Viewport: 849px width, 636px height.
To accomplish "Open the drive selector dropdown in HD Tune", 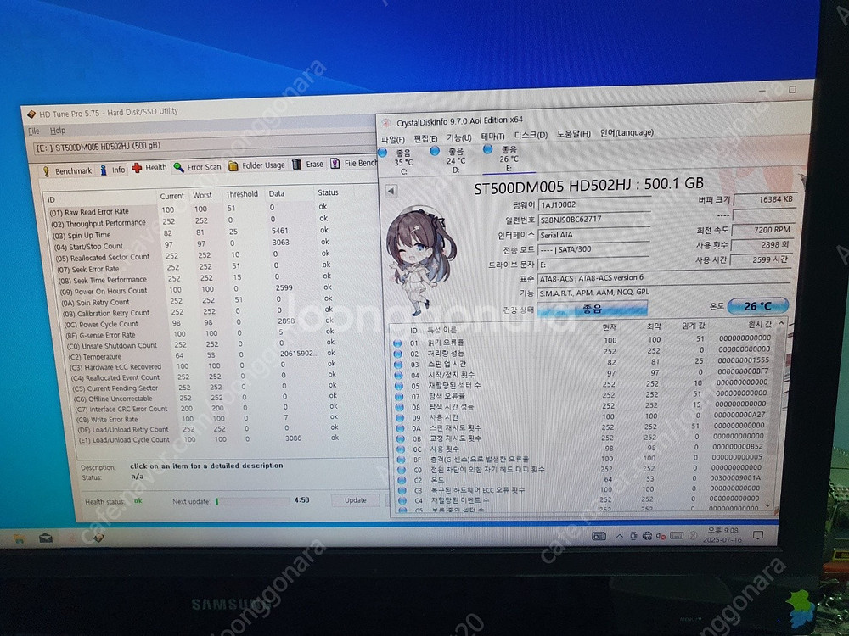I will coord(205,145).
